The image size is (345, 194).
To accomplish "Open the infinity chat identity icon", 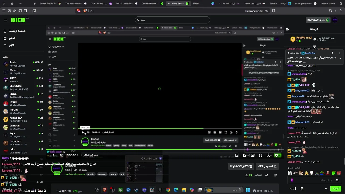I will pyautogui.click(x=291, y=189).
